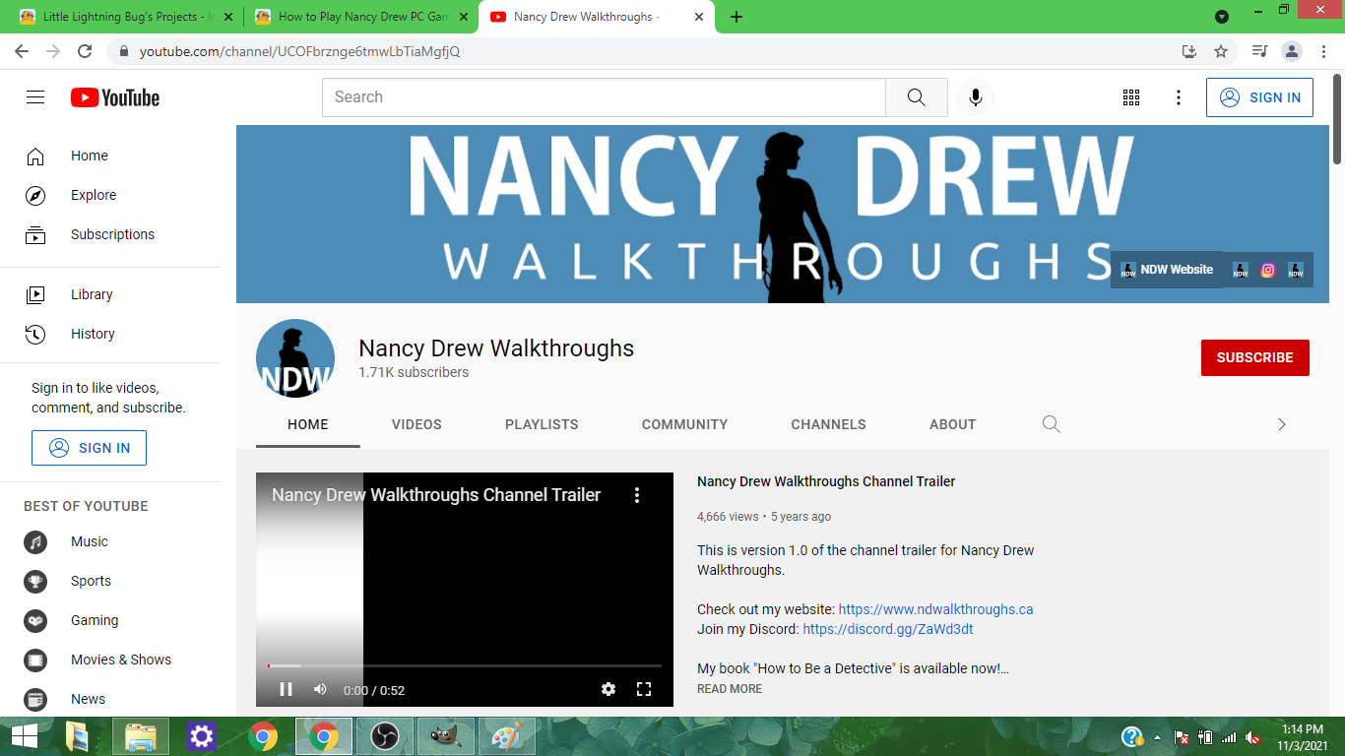The height and width of the screenshot is (756, 1345).
Task: Open the trailer video three-dot menu
Action: 637,495
